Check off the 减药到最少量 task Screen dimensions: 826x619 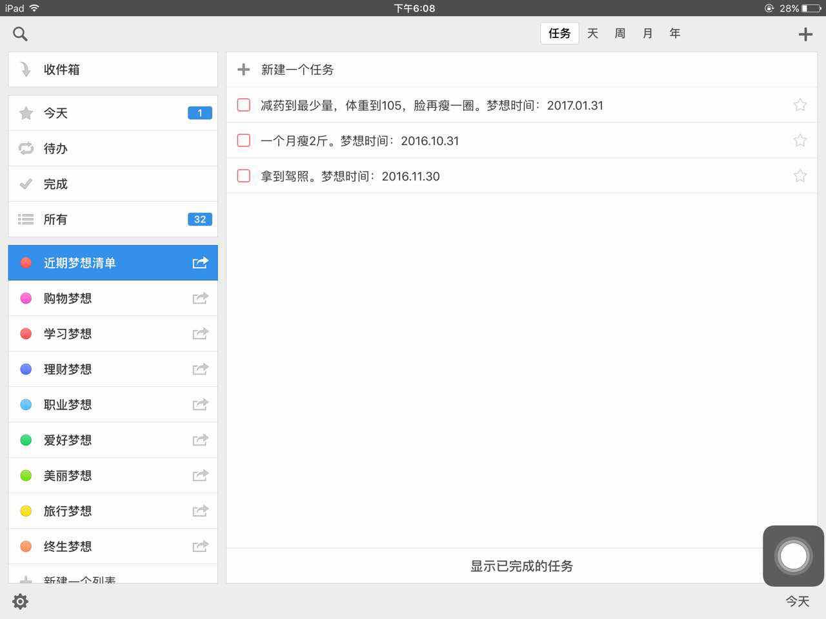point(244,105)
